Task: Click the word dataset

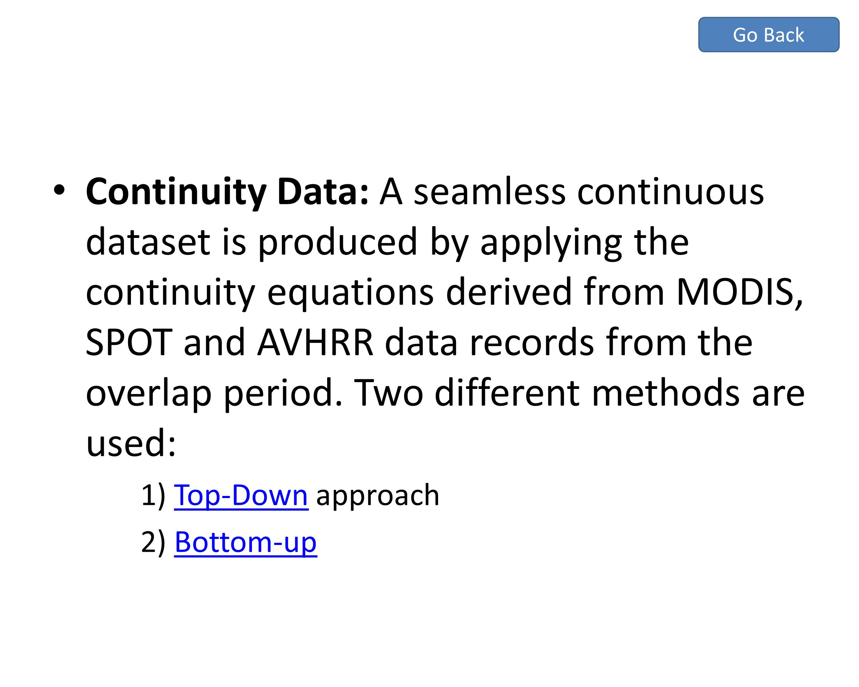Action: pos(148,242)
